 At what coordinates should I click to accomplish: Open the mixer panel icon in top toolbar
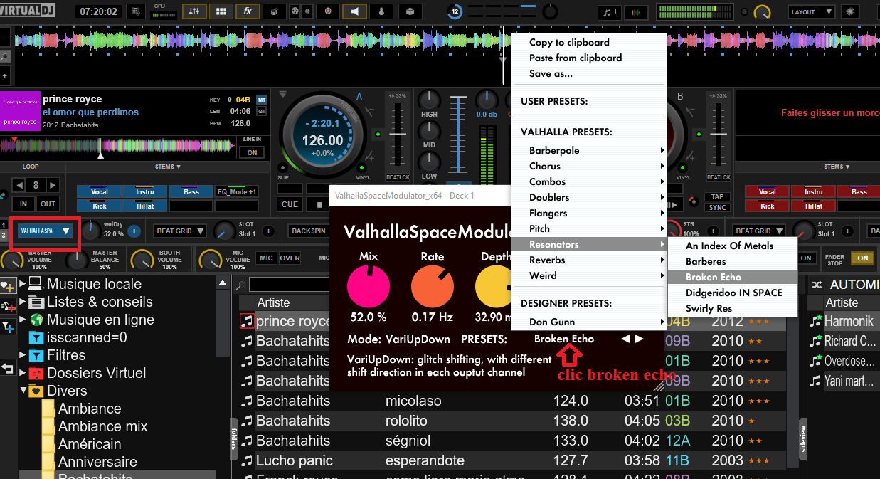point(194,11)
